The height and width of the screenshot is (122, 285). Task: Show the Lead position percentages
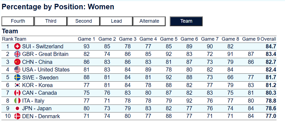[116, 21]
